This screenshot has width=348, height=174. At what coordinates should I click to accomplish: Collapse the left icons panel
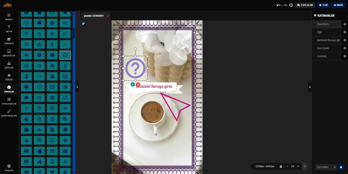(x=77, y=87)
